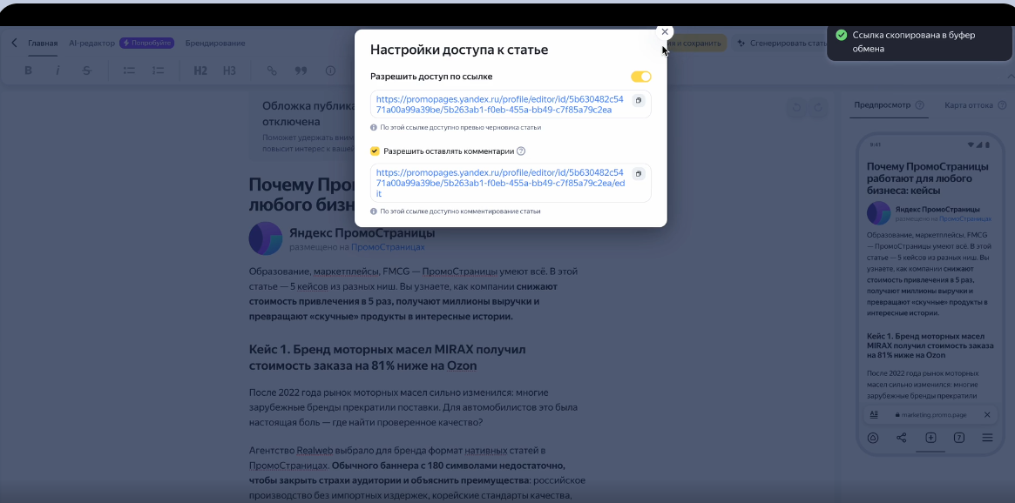1015x503 pixels.
Task: Add a hyperlink using the link icon
Action: (272, 70)
